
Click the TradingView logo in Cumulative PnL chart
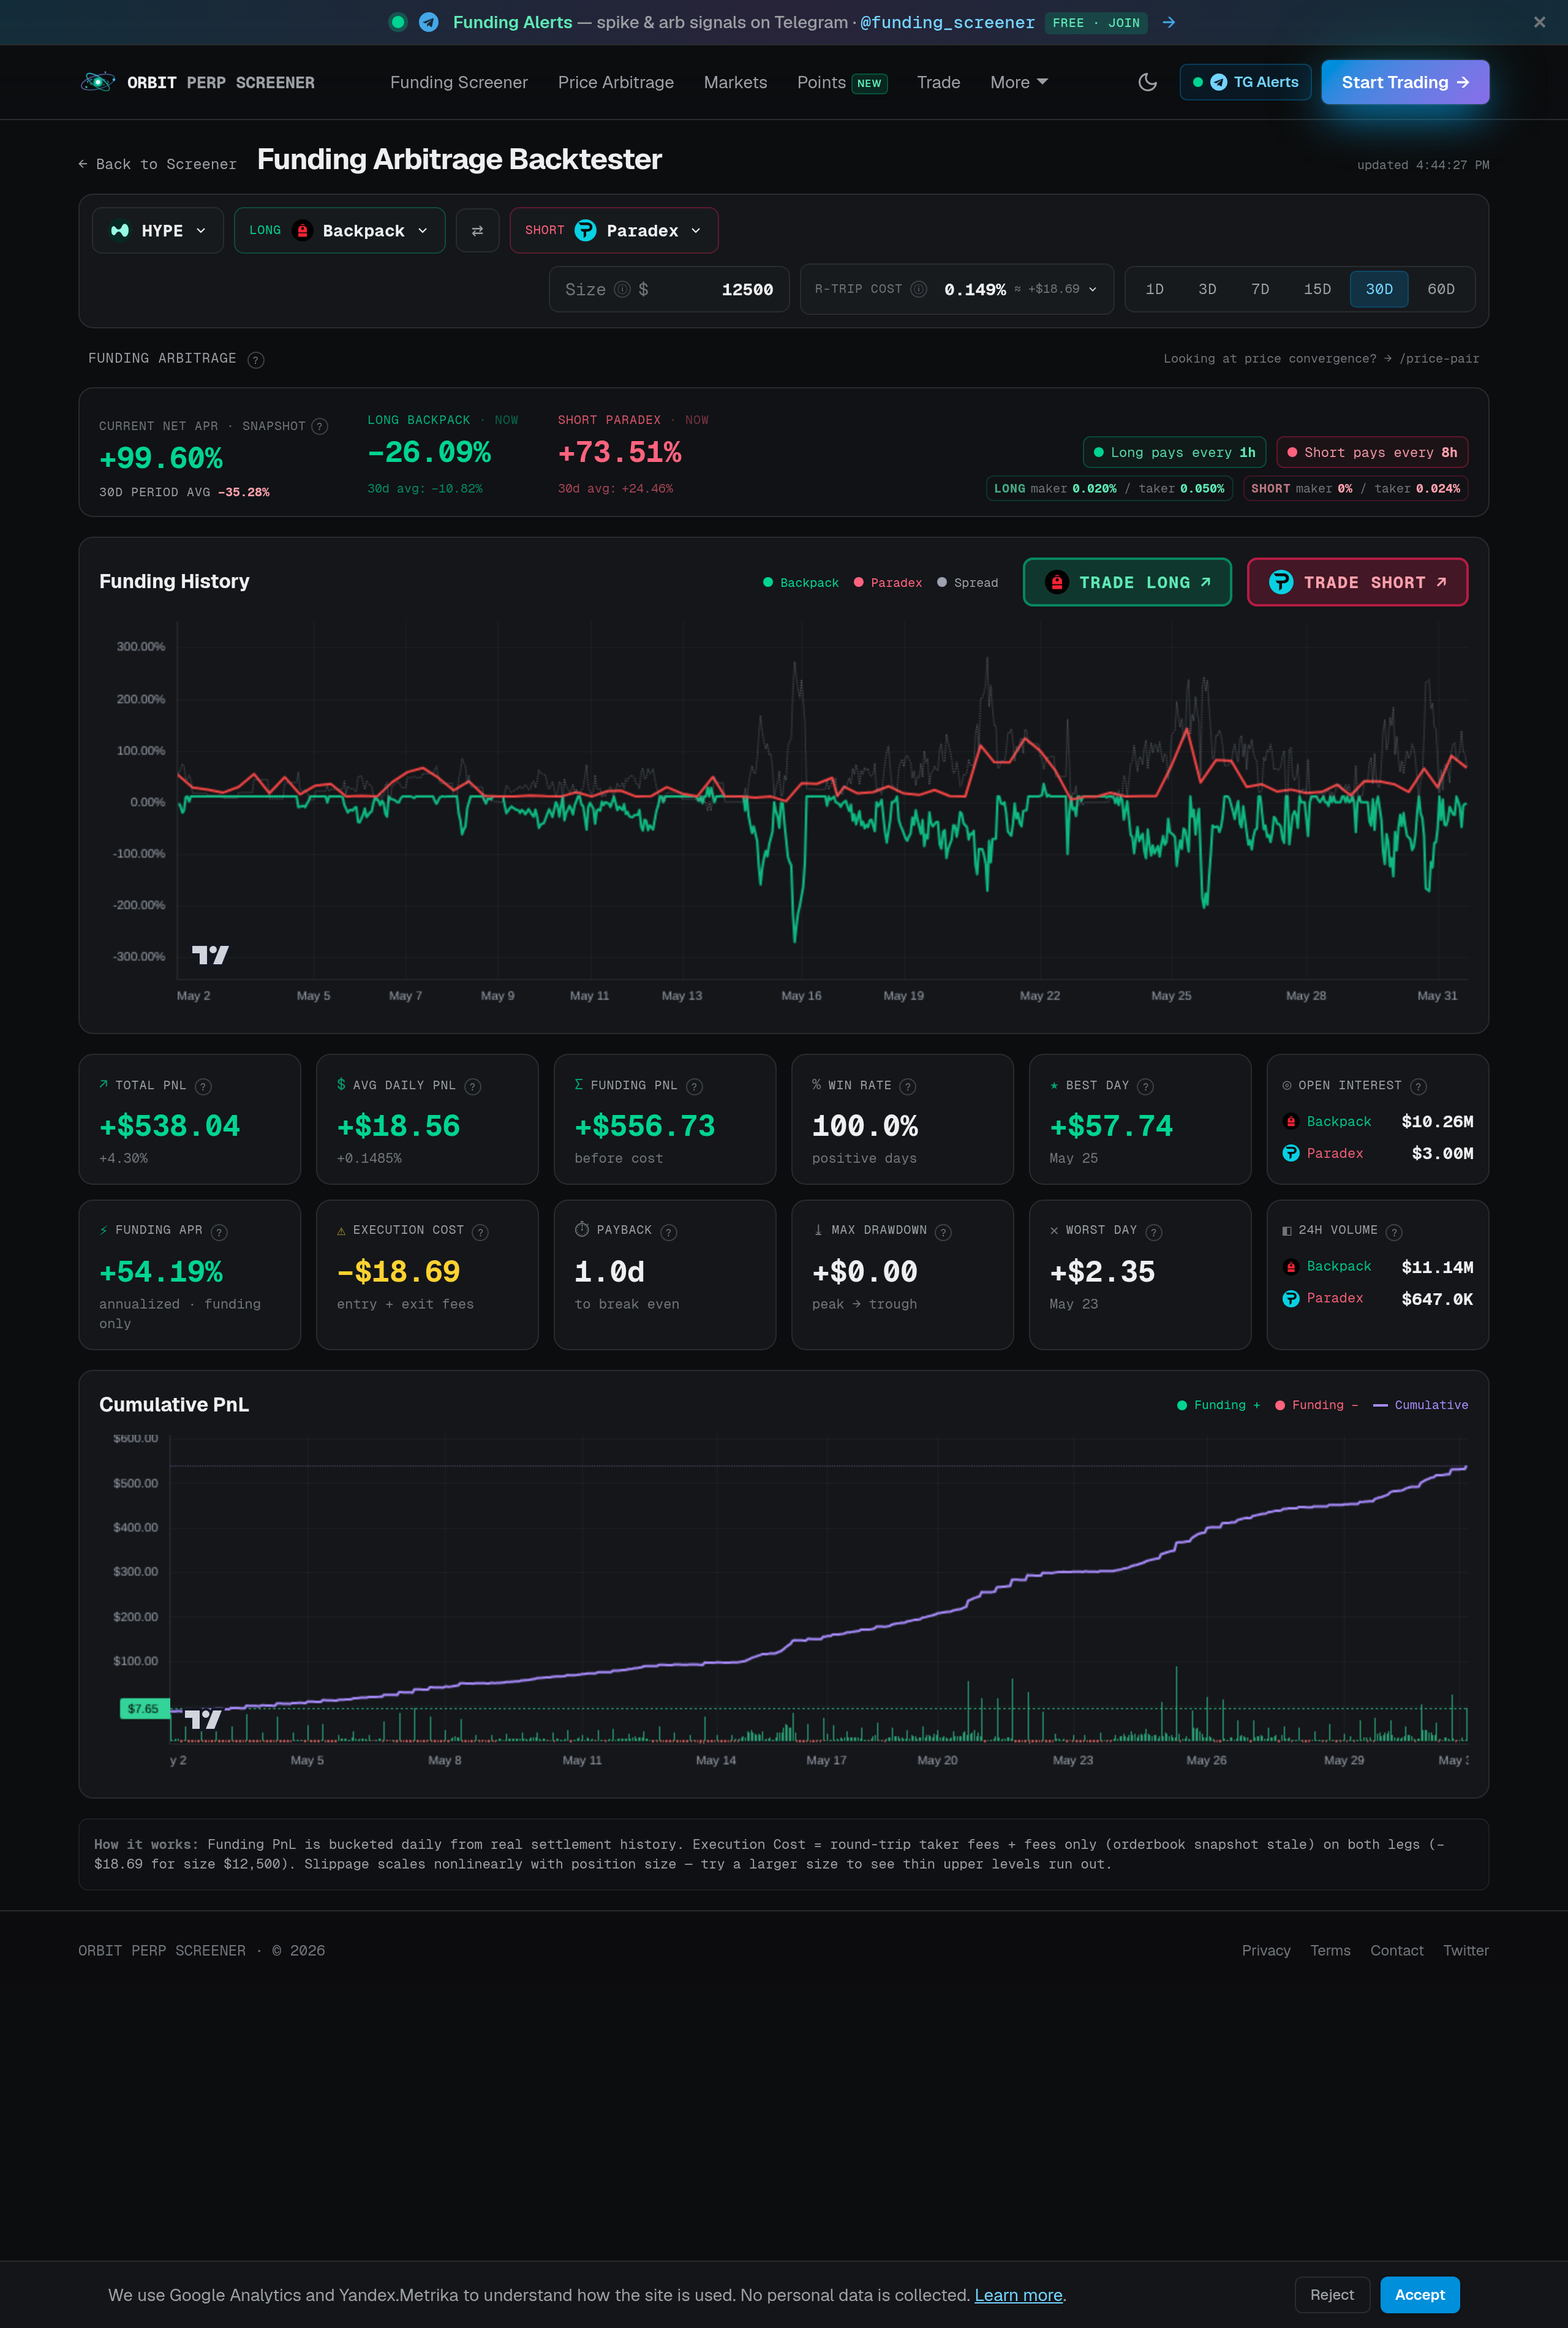pos(203,1719)
